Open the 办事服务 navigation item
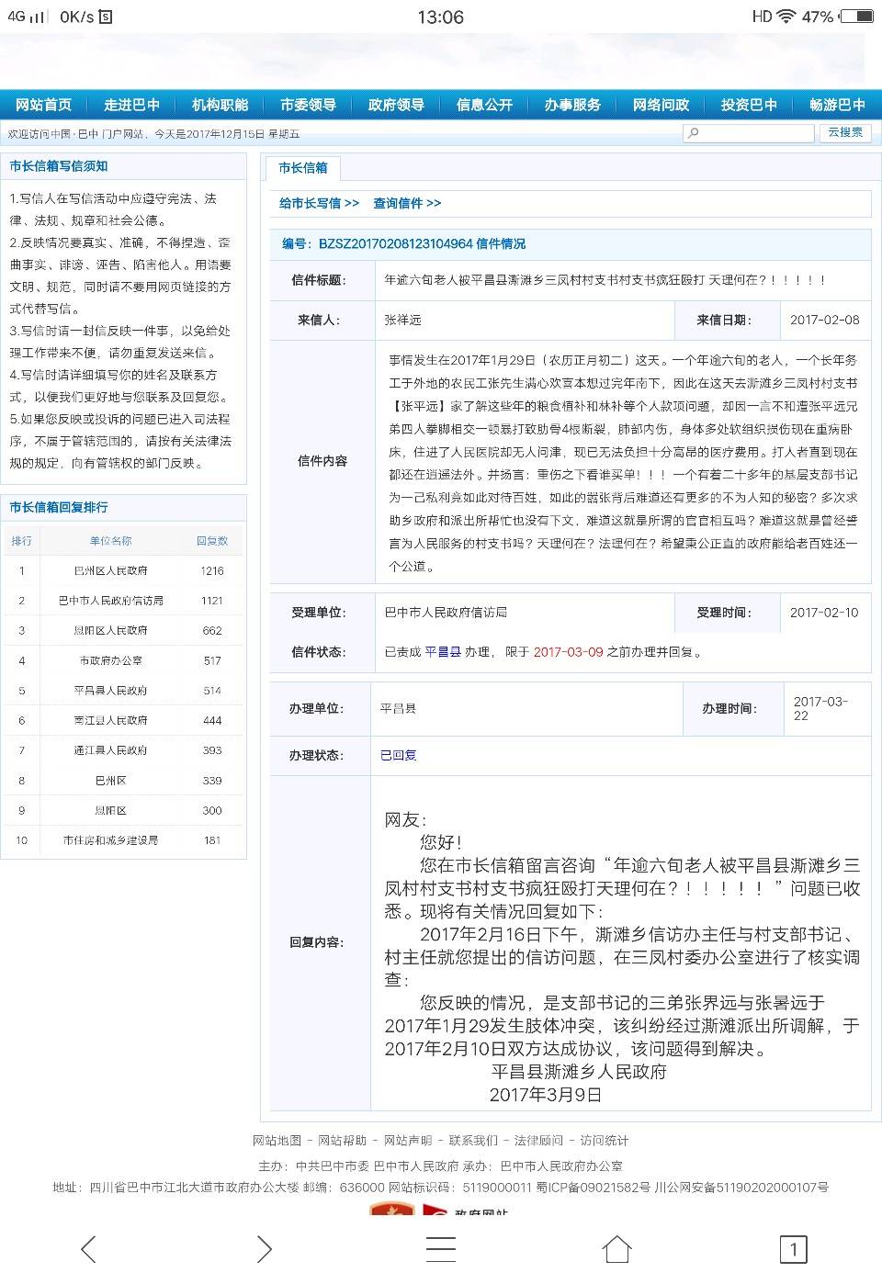Viewport: 882px width, 1284px height. (x=572, y=105)
